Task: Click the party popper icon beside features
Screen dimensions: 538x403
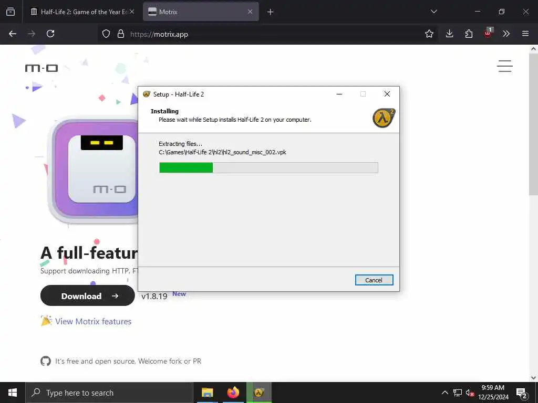Action: [x=46, y=321]
